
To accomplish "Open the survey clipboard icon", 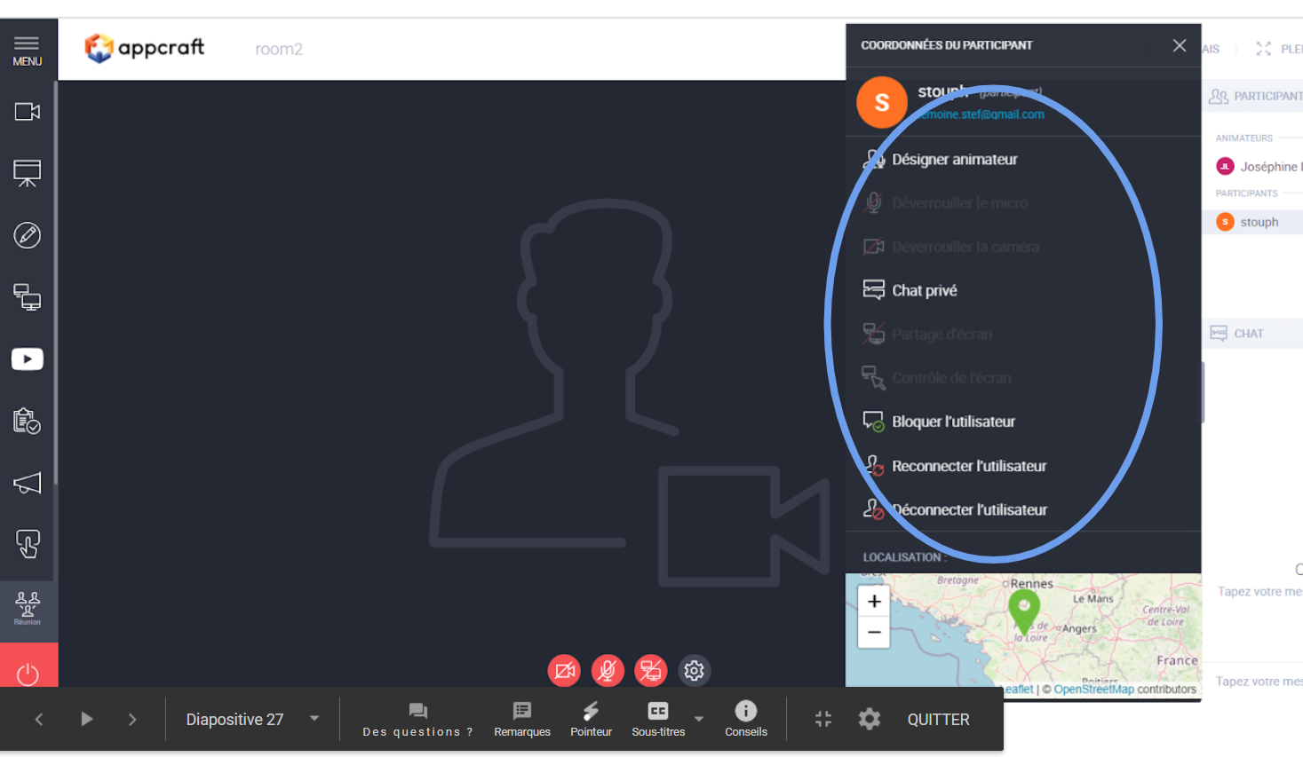I will pos(28,421).
